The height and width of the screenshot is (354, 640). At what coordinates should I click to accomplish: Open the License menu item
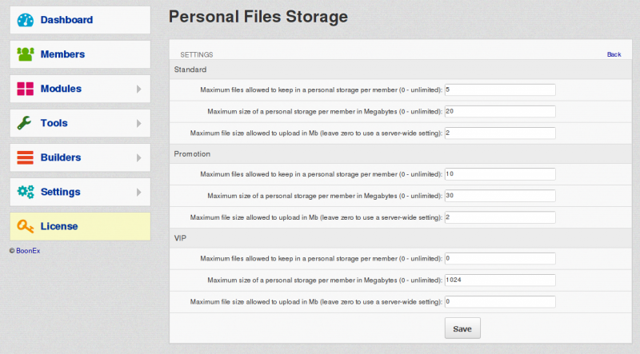(81, 226)
